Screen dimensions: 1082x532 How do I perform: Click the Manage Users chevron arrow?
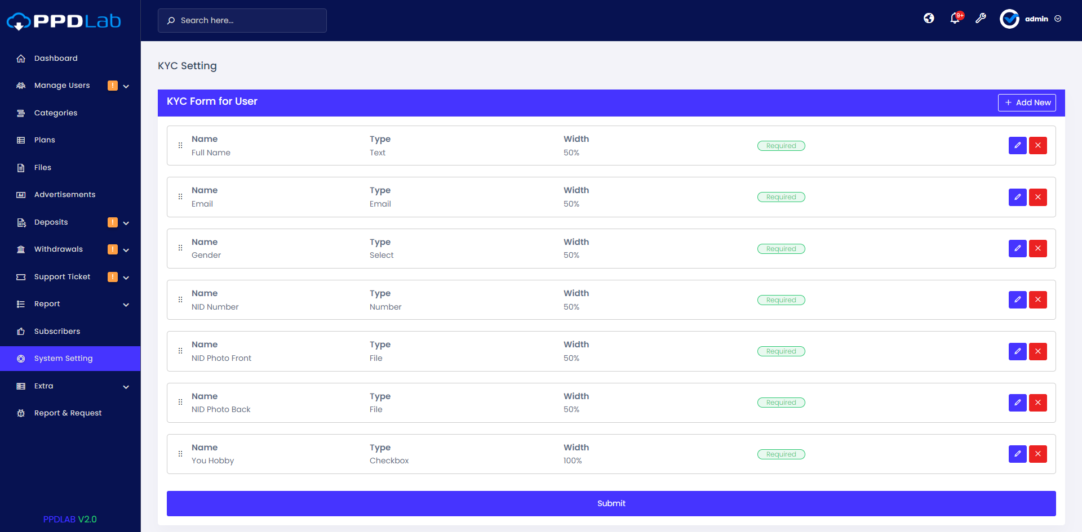point(126,86)
